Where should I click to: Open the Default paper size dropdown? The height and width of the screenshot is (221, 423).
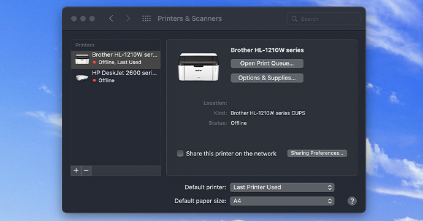(282, 201)
